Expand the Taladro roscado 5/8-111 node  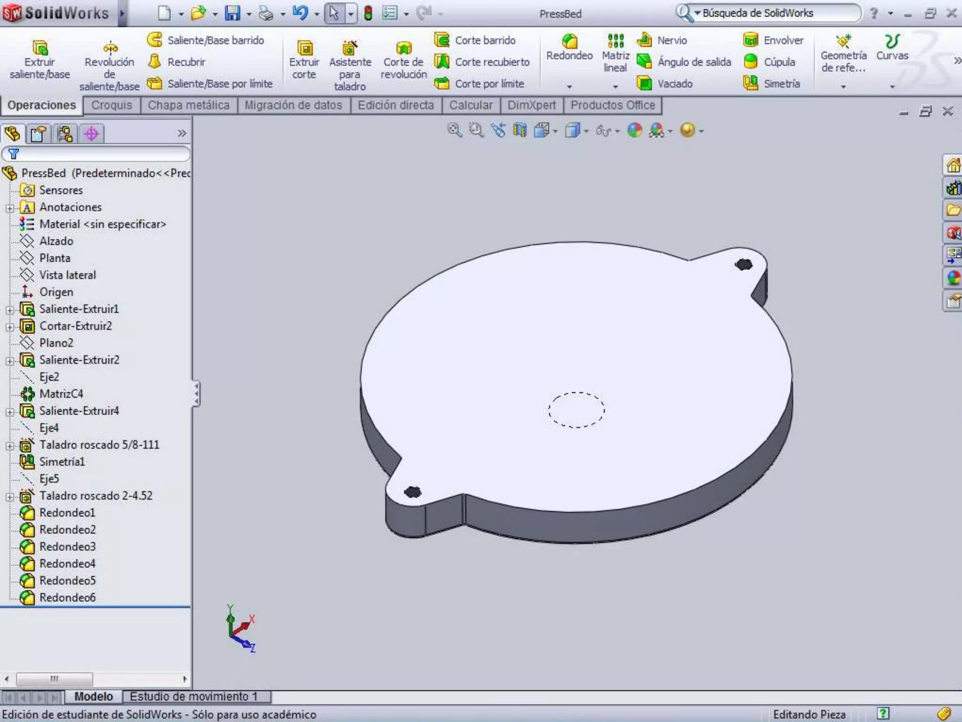point(10,446)
